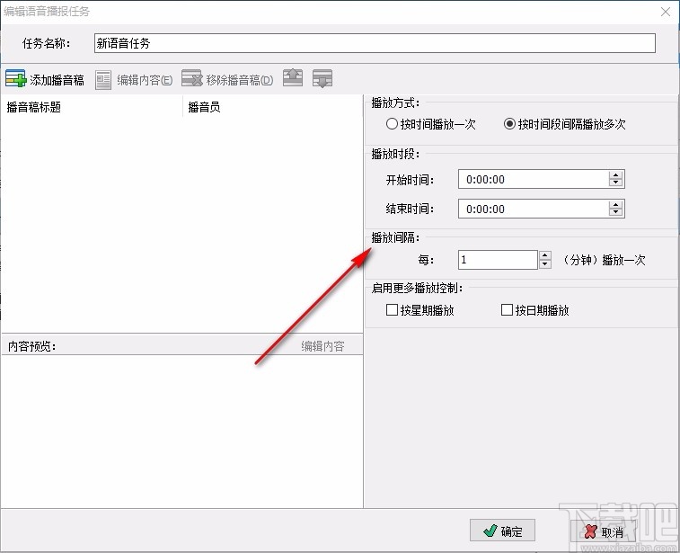Click the 确定 button
This screenshot has height=553, width=680.
[x=502, y=531]
